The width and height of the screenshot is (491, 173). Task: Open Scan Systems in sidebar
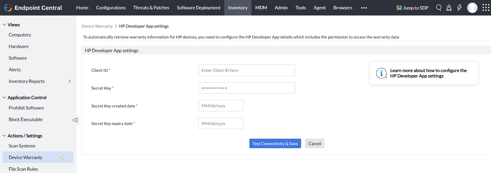pyautogui.click(x=22, y=146)
